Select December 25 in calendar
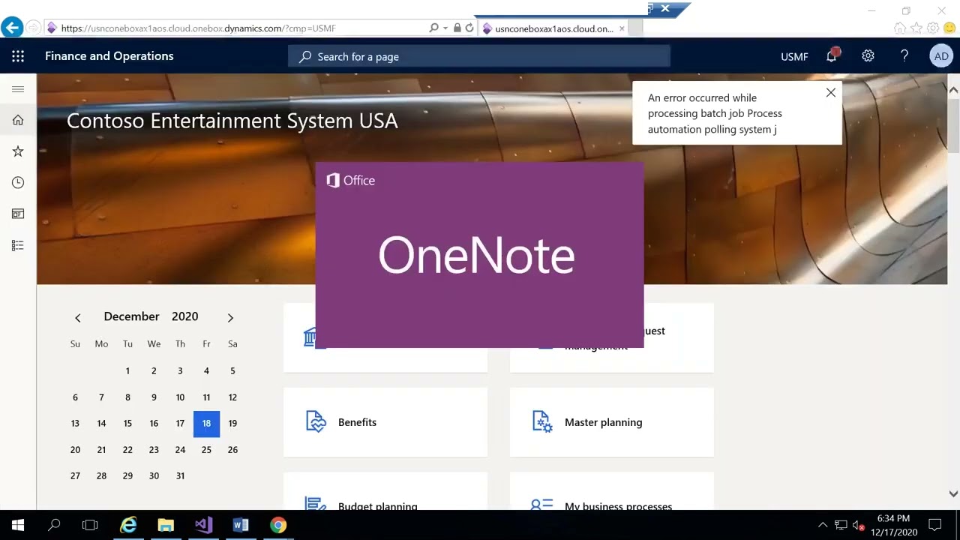 206,449
